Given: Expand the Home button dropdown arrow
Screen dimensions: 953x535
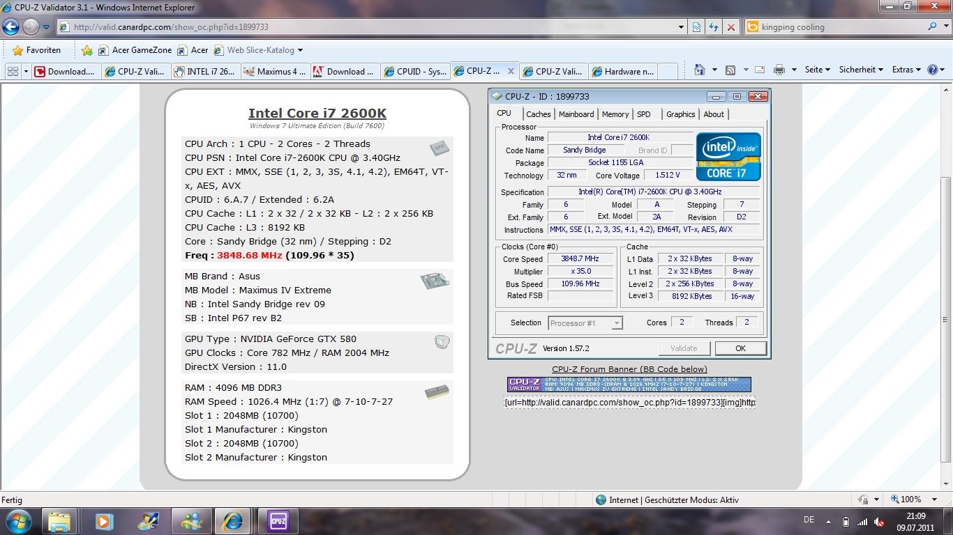Looking at the screenshot, I should coord(714,70).
